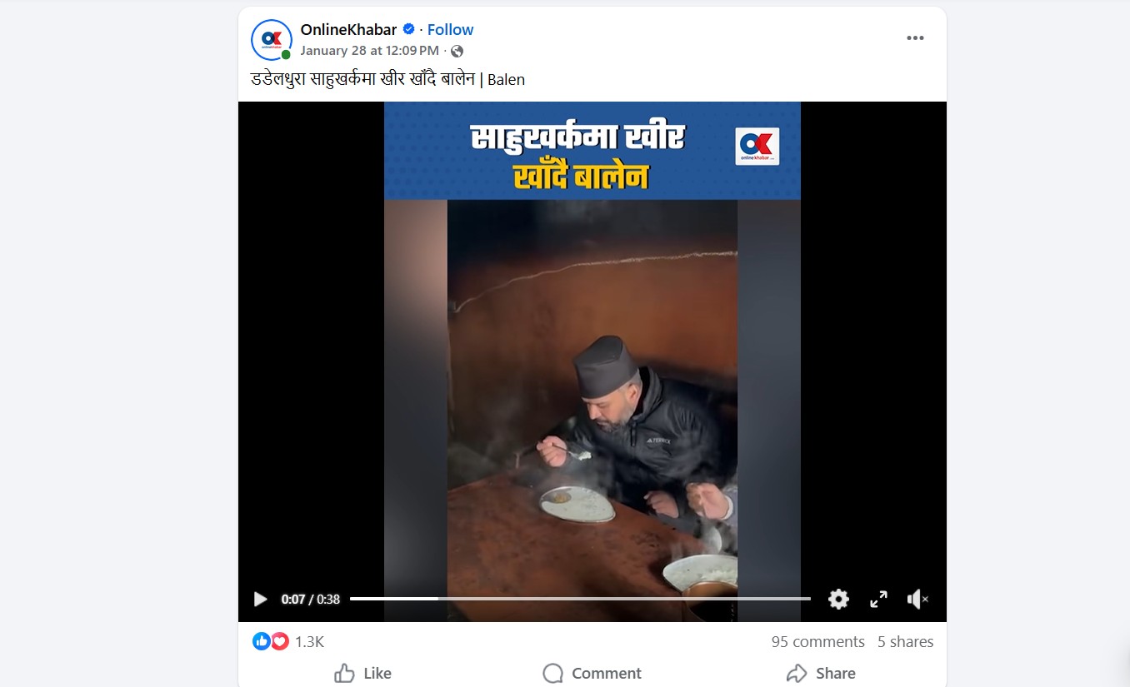Click the verified badge next to OnlineKhabar

coord(408,29)
